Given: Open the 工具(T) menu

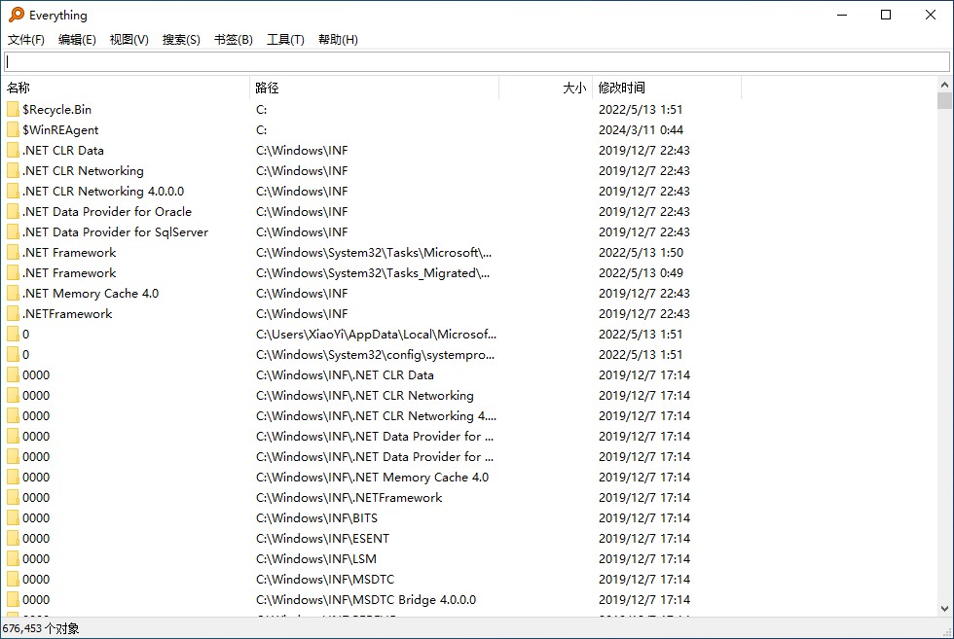Looking at the screenshot, I should [285, 40].
